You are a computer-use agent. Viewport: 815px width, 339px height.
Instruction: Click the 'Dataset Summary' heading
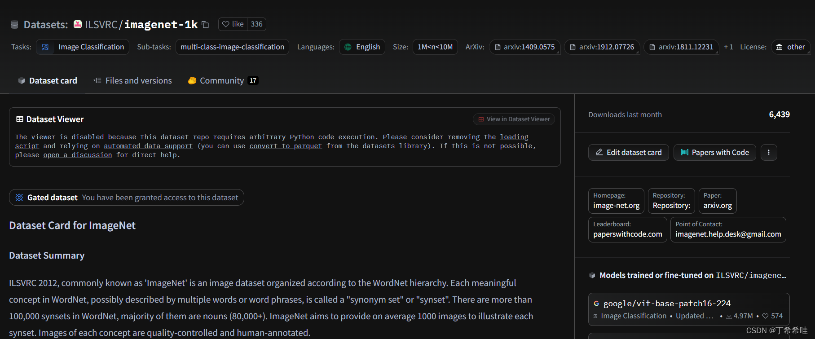(x=47, y=255)
